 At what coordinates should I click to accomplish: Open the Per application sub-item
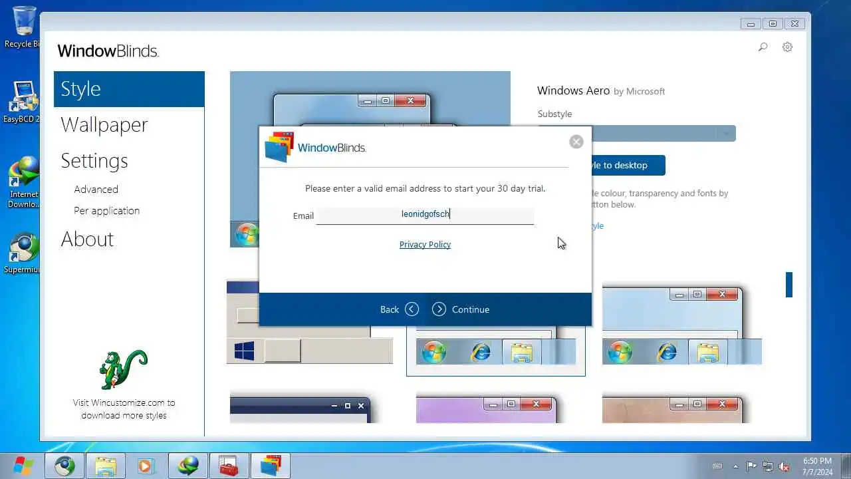click(x=107, y=211)
